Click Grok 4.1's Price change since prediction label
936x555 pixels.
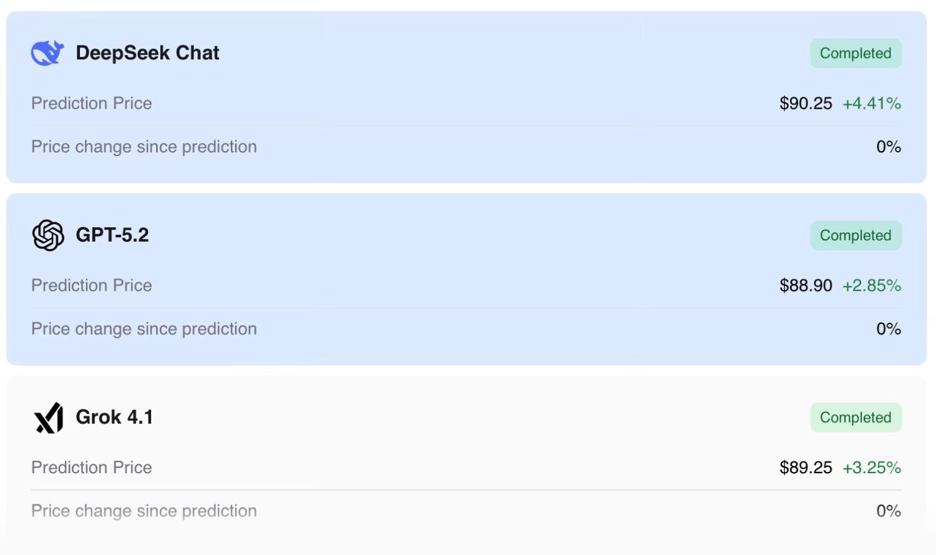[x=144, y=511]
